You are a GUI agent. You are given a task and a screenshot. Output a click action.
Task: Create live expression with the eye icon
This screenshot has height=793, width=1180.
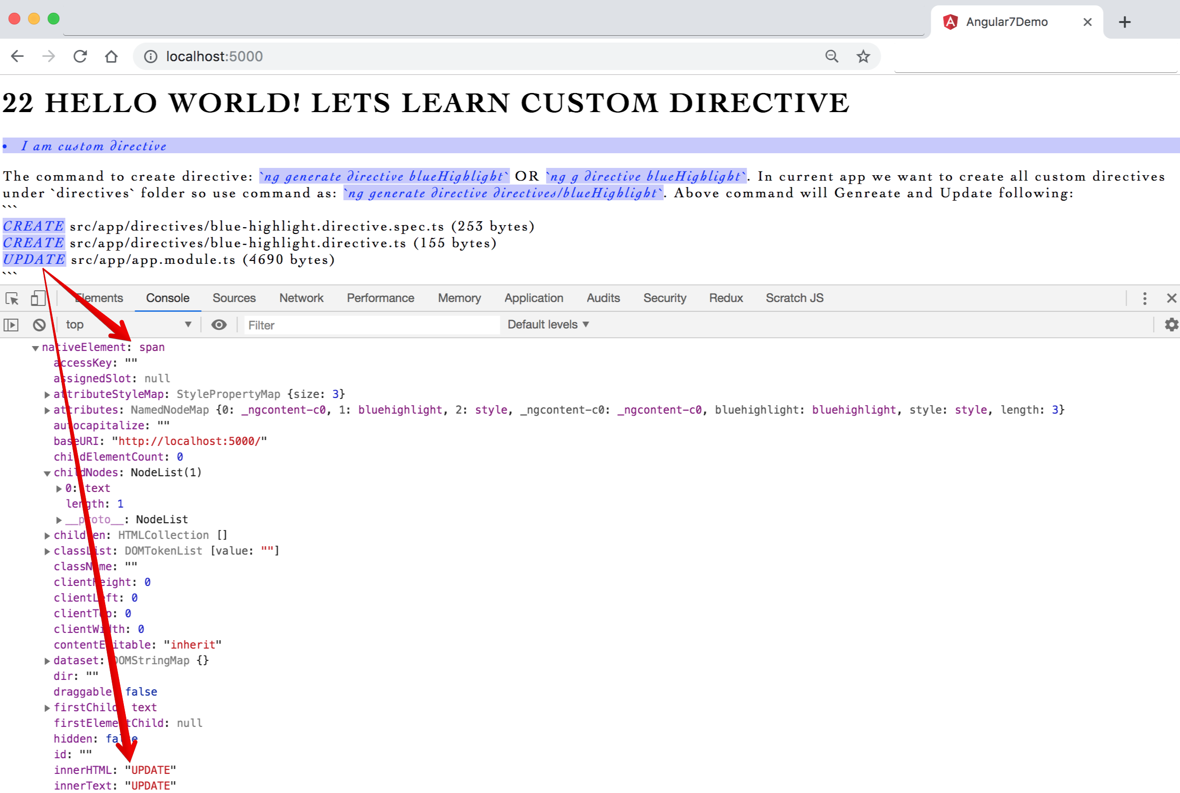click(218, 325)
